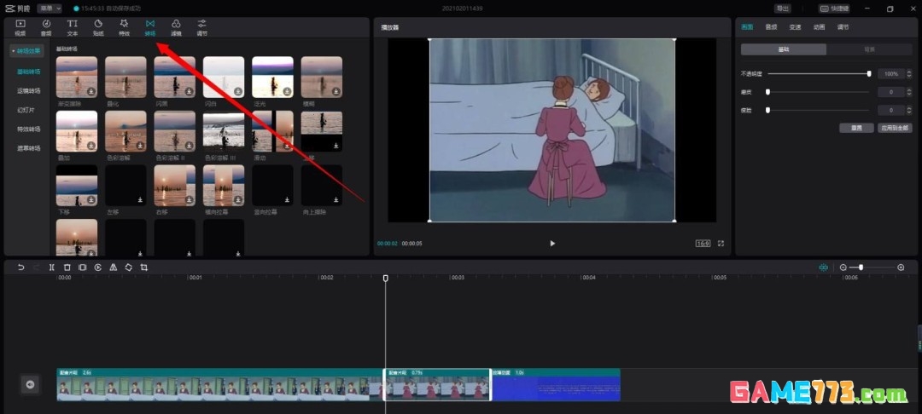Select the 幻灯片 category
Viewport: 922px width, 414px height.
[26, 110]
